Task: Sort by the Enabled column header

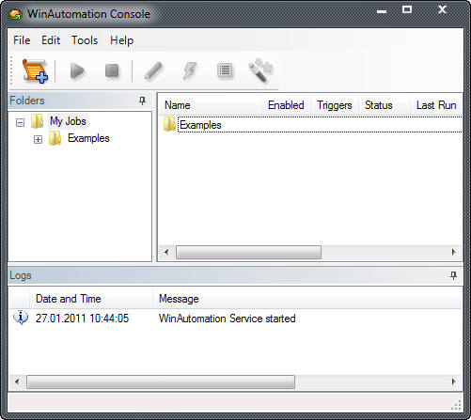Action: coord(286,105)
